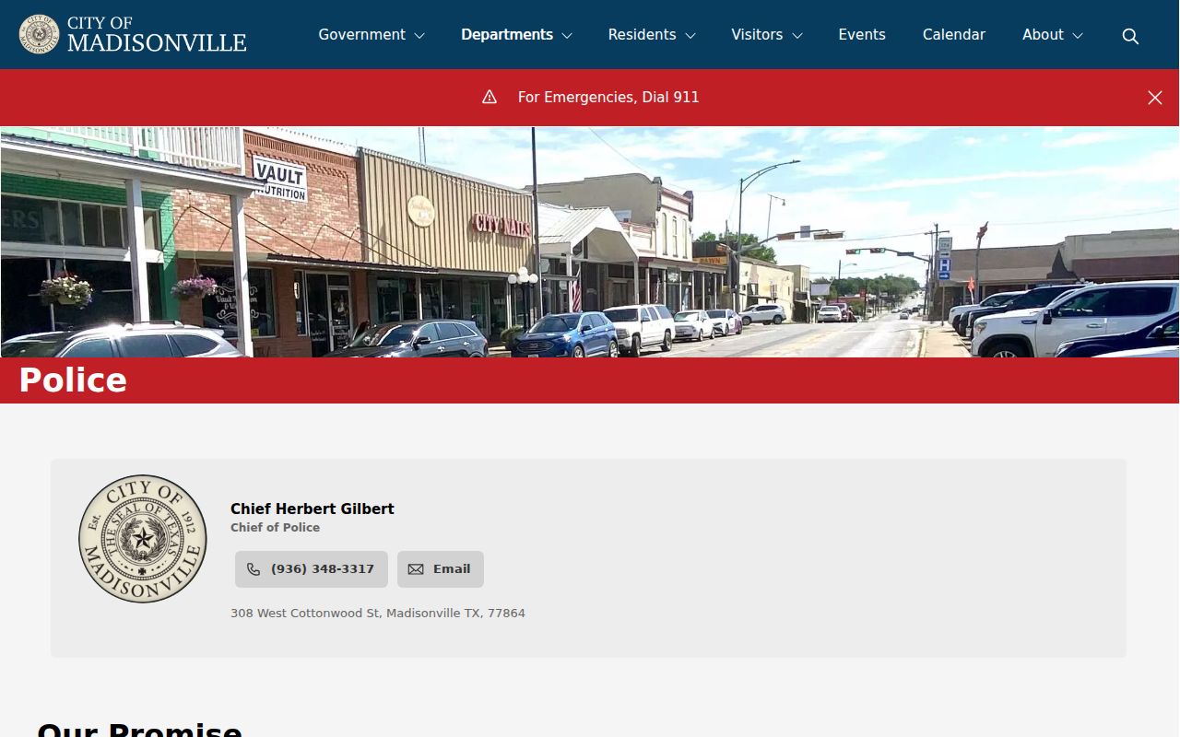Open the Events page
1180x737 pixels.
pos(862,34)
